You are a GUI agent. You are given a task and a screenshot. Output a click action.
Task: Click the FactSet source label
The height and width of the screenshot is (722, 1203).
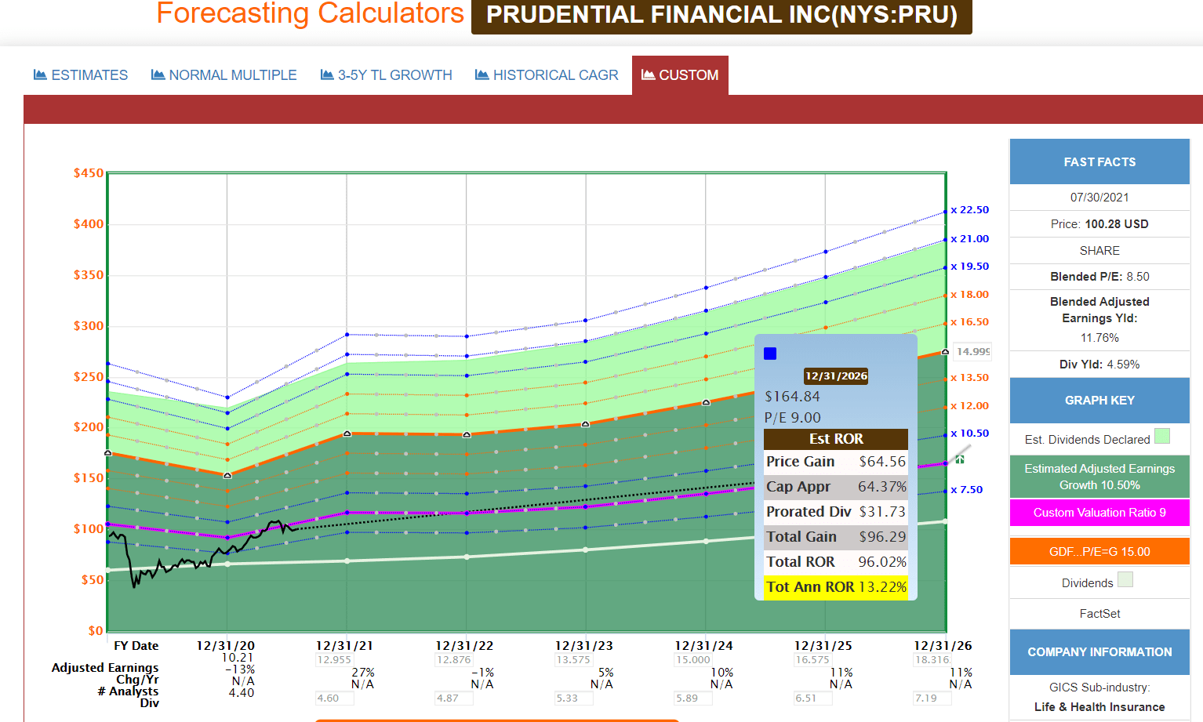pos(1099,614)
